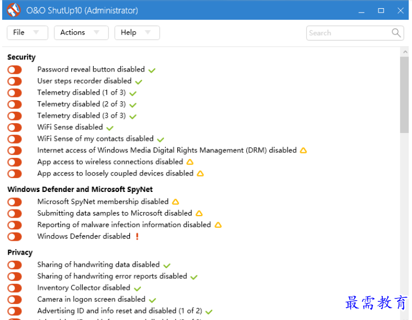The width and height of the screenshot is (412, 320).
Task: Select User steps recorder disabled label
Action: pos(84,81)
